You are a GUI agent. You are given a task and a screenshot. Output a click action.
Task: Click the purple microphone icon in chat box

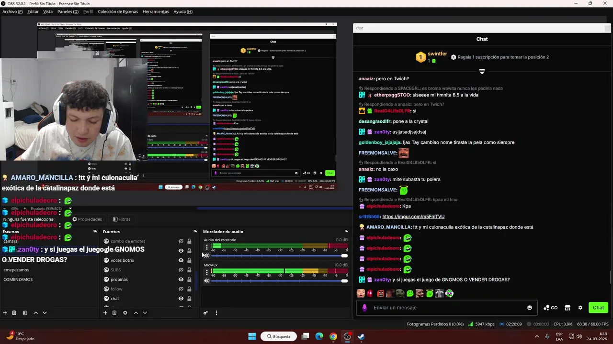364,308
